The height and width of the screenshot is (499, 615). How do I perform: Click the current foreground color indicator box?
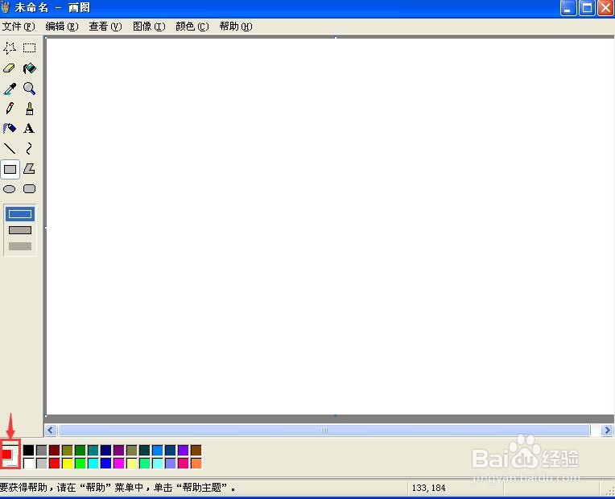(6, 453)
